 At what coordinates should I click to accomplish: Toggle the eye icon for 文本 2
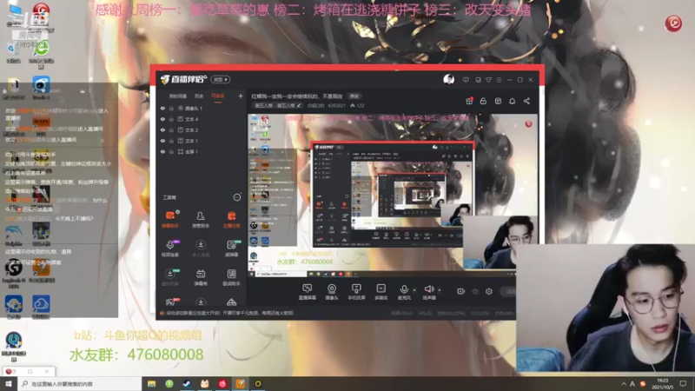tap(162, 130)
